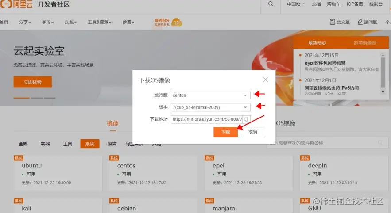Open the ubuntu mirror card
Screen dimensions: 391x213
[x=58, y=173]
